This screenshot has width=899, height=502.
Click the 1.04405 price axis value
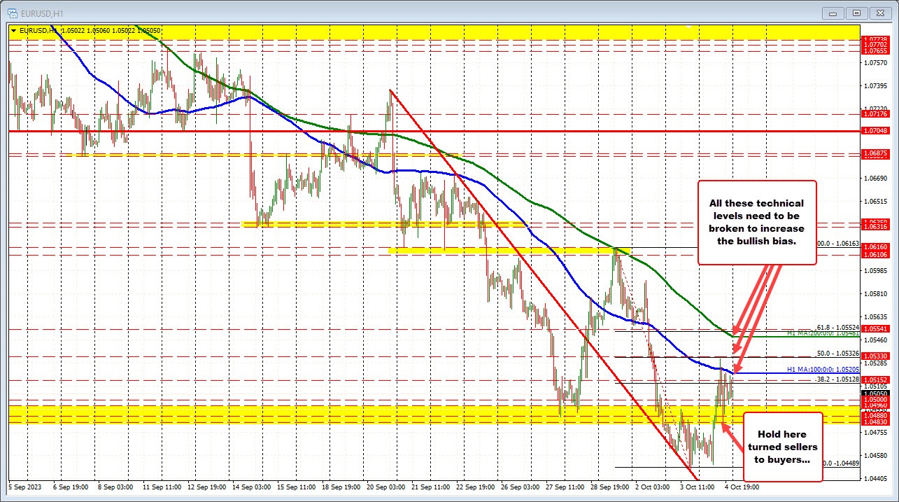[875, 478]
